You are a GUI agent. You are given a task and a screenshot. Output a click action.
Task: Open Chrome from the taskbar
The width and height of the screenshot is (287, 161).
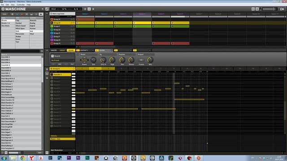click(x=22, y=158)
